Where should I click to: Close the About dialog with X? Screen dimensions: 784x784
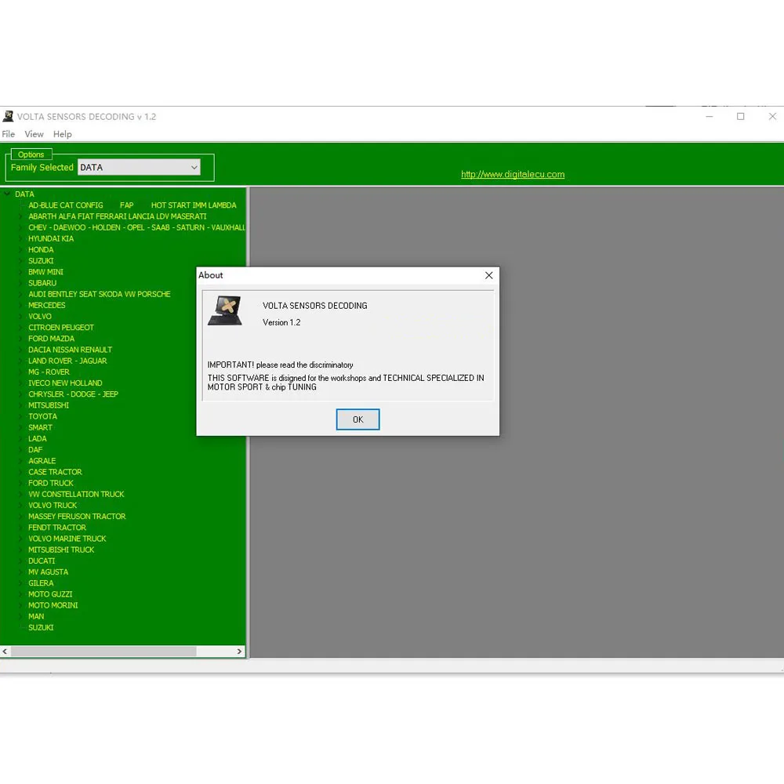click(488, 275)
